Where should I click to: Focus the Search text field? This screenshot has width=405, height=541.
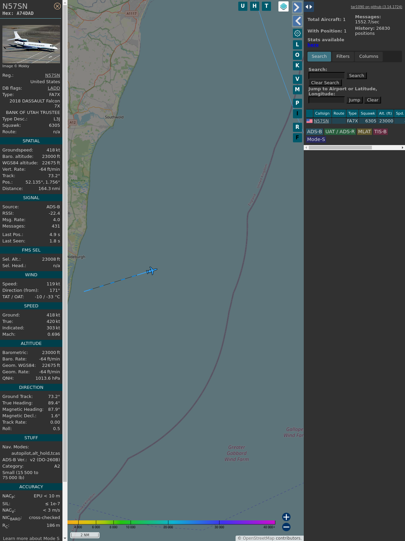coord(326,76)
